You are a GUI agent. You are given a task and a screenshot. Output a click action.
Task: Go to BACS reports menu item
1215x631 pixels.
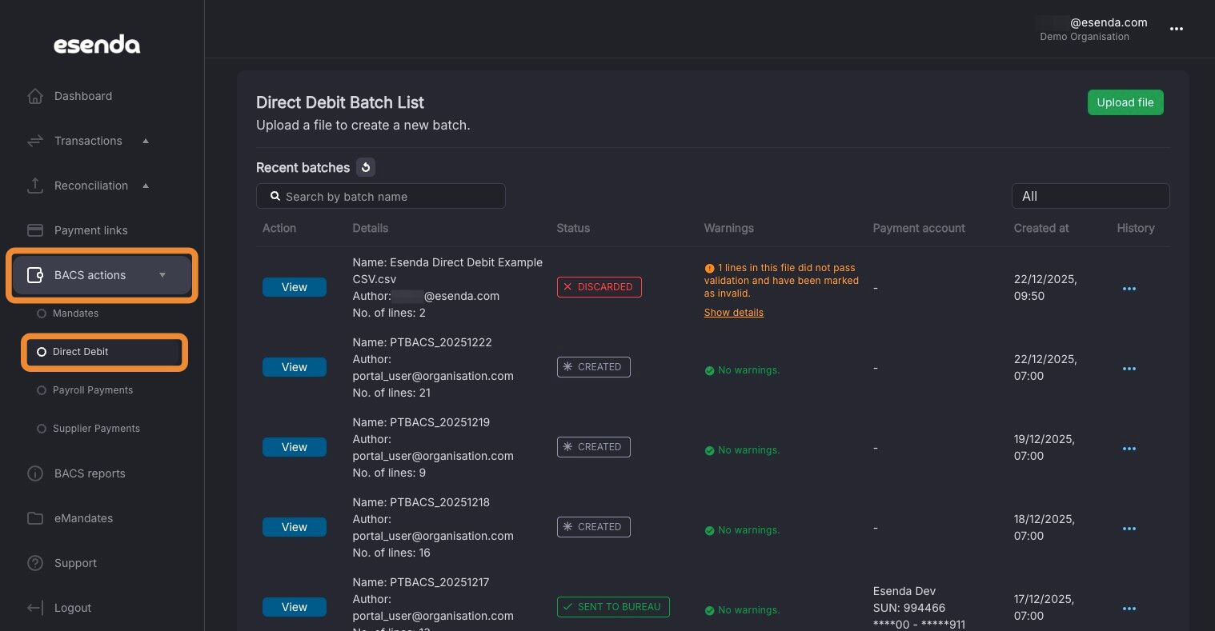[90, 473]
